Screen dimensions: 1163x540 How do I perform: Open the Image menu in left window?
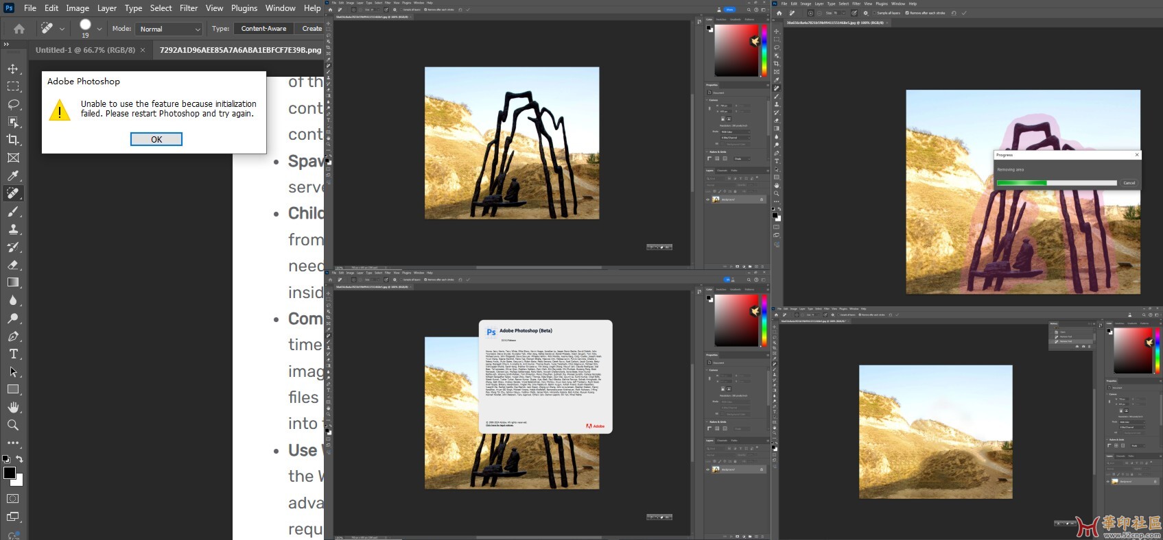coord(78,8)
